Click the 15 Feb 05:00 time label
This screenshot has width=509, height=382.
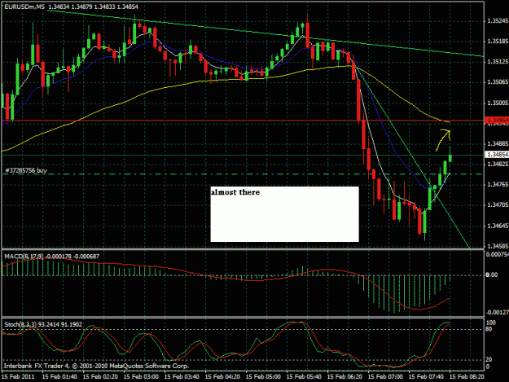coord(263,376)
